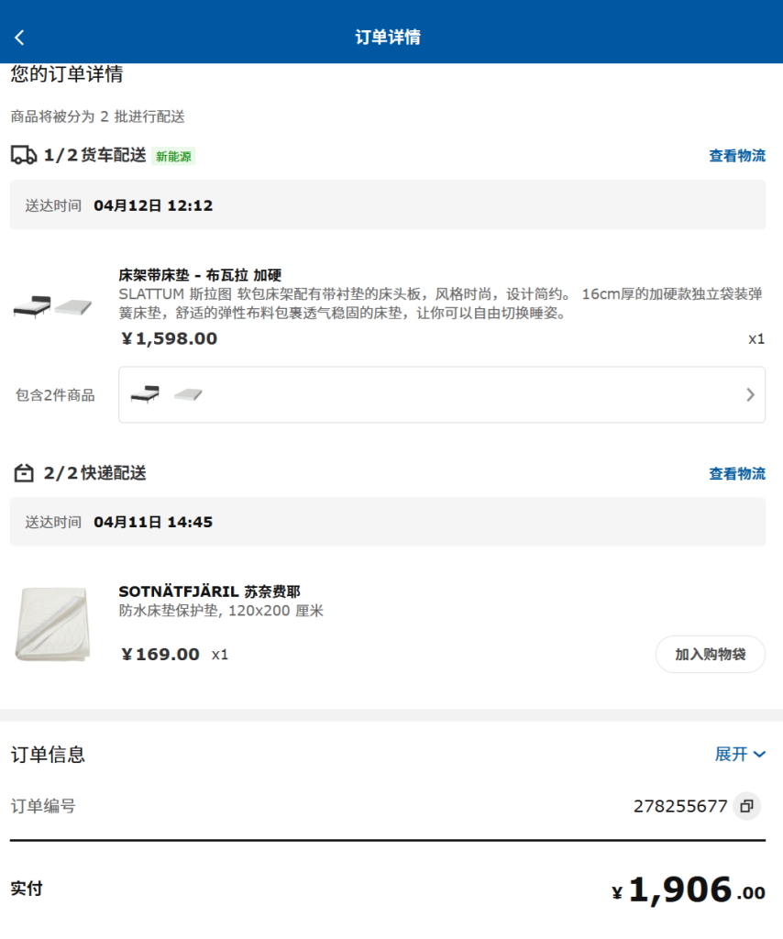Click the mattress icon in bundle row
Viewport: 783px width, 939px height.
tap(188, 395)
